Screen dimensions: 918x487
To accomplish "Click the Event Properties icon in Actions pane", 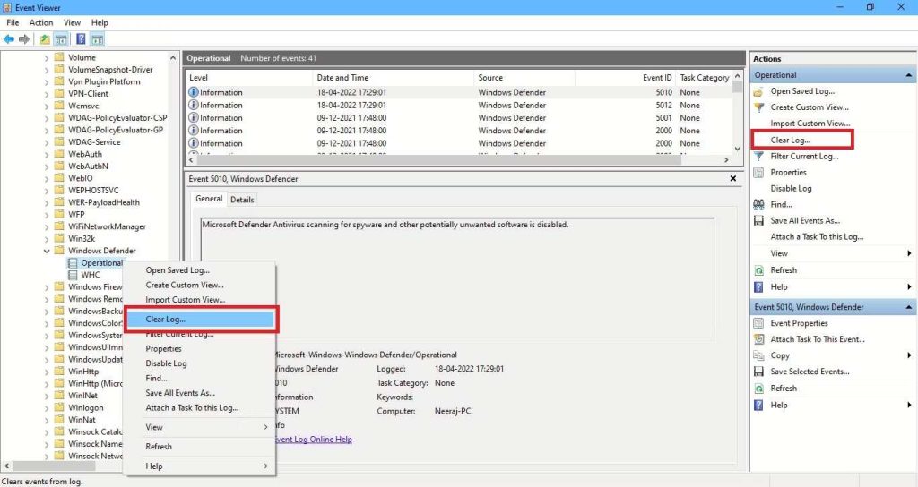I will pos(758,323).
